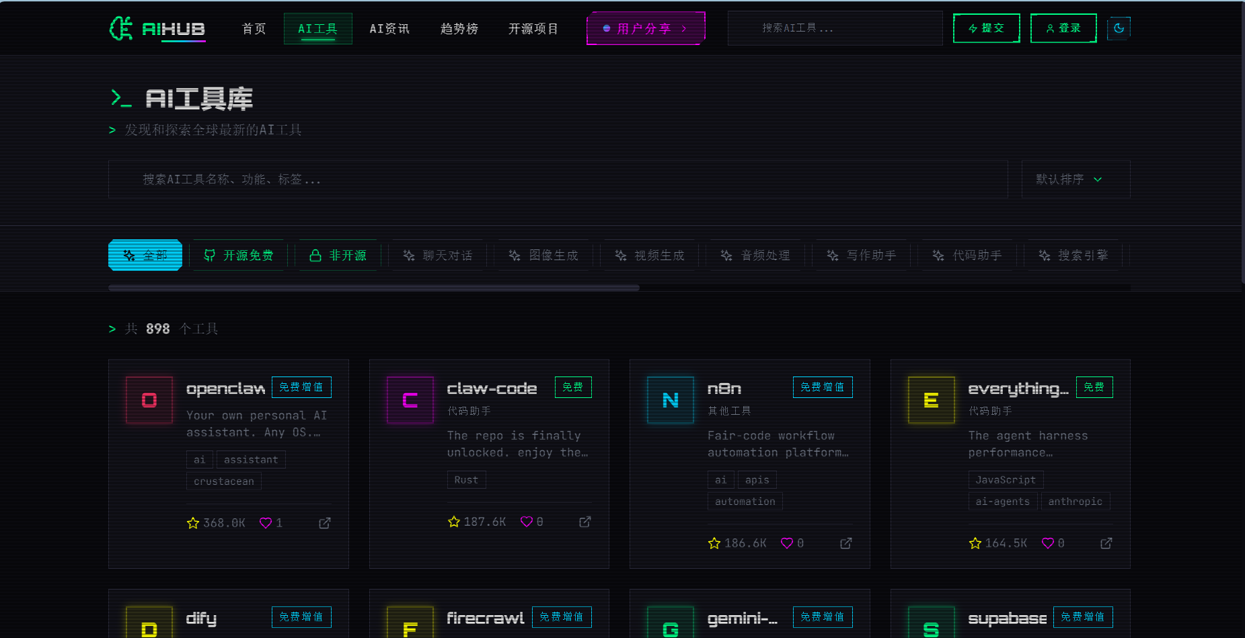Like n8n with the heart icon
1245x638 pixels.
tap(787, 543)
